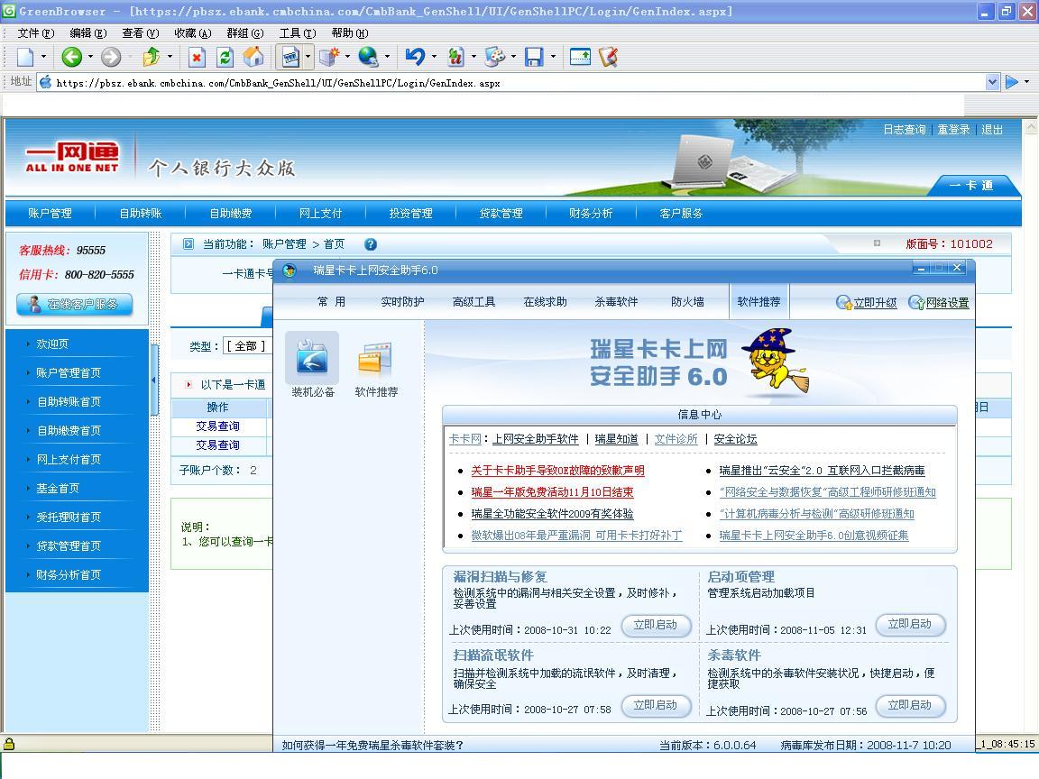This screenshot has height=779, width=1039.
Task: Go back with the green arrow icon
Action: [x=71, y=57]
